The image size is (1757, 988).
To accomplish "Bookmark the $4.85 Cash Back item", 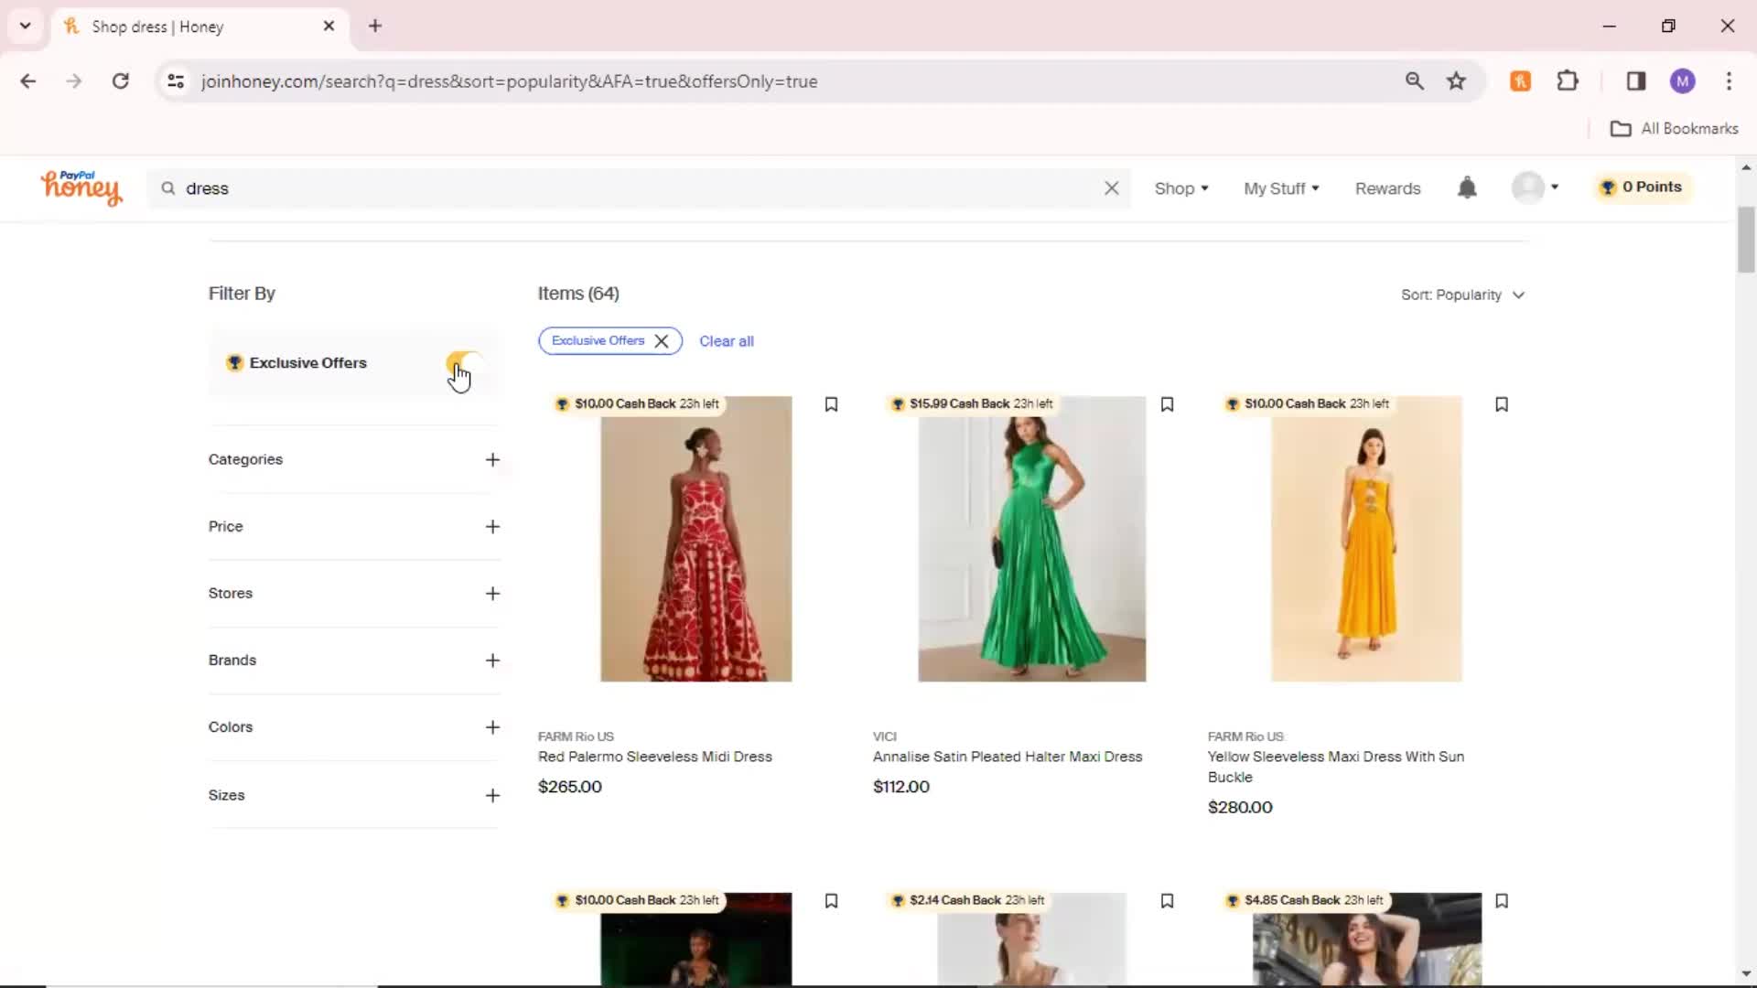I will coord(1502,901).
